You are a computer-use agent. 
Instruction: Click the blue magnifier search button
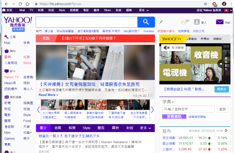pyautogui.click(x=146, y=22)
